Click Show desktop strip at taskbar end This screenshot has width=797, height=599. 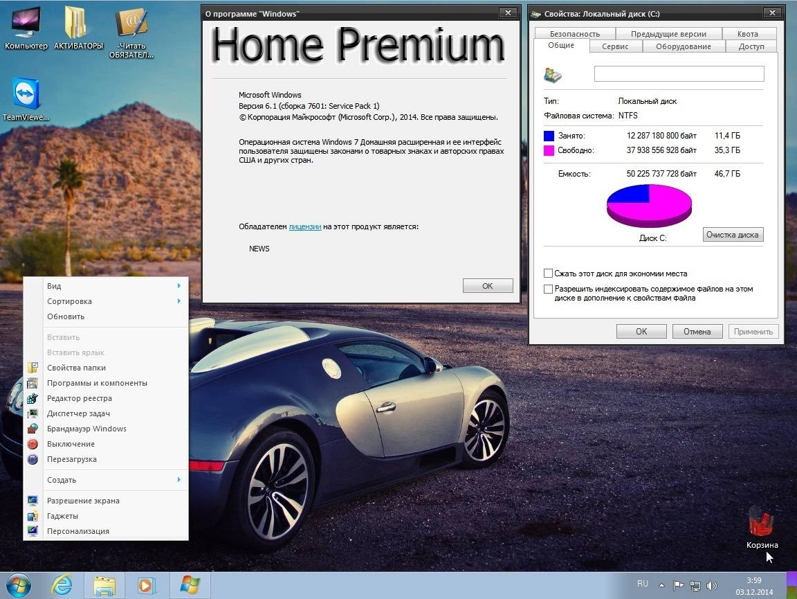pyautogui.click(x=792, y=585)
